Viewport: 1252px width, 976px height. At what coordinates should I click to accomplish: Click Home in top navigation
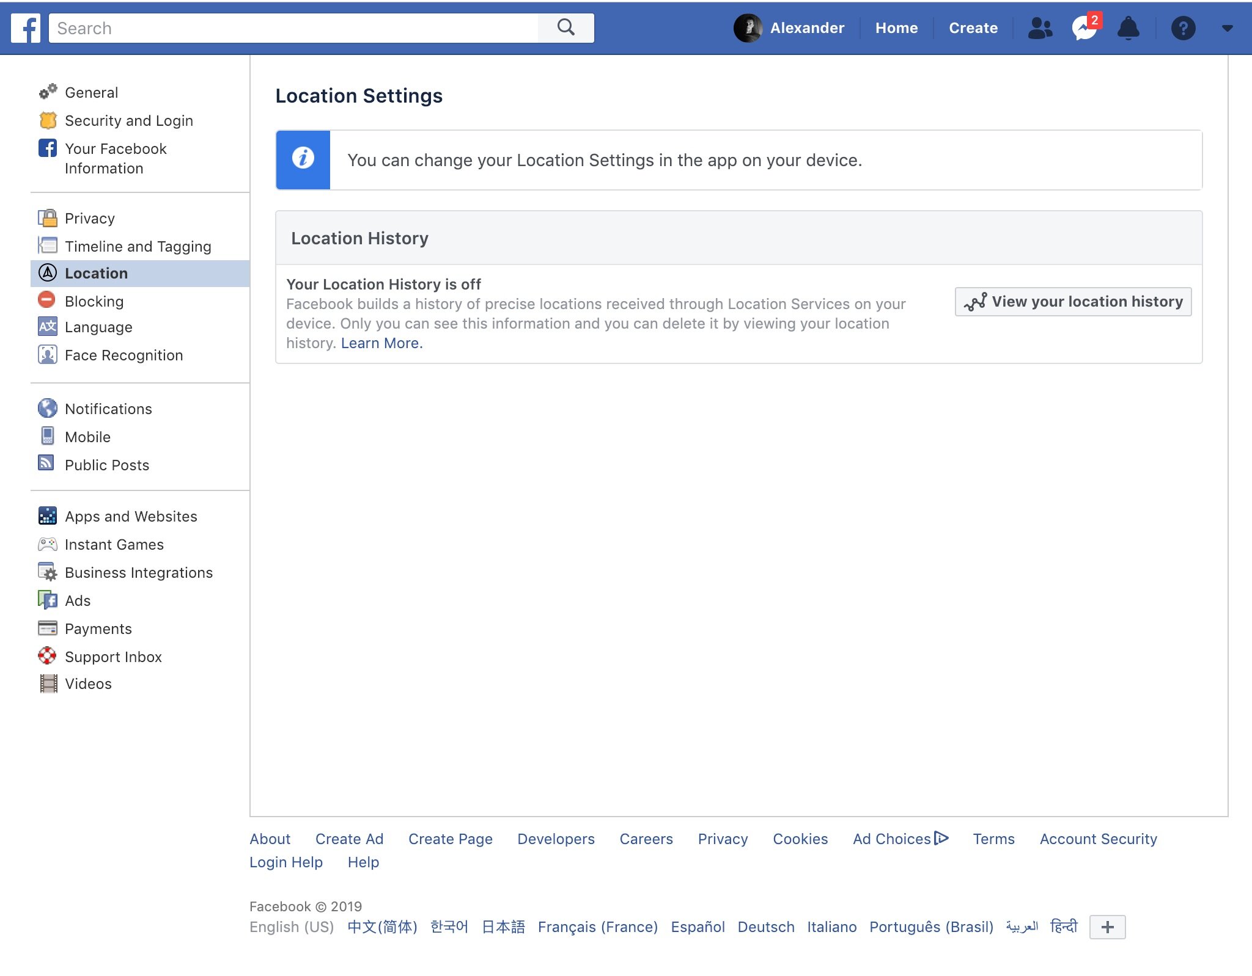(x=896, y=28)
